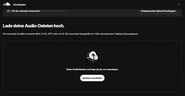Click 'Lade deine Audio-Dateien hoch.' heading
This screenshot has height=96, width=185.
(x=34, y=26)
